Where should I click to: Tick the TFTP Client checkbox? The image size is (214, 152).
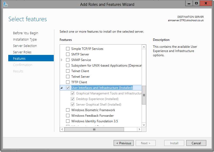coord(68,82)
